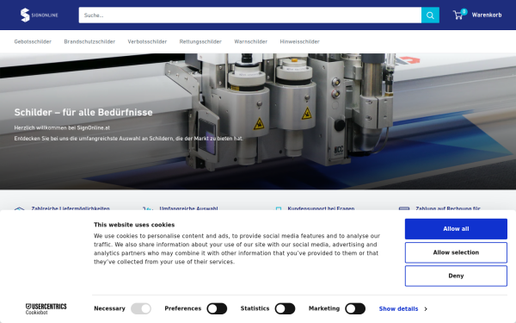
Task: Click the hero banner cutting machine image
Action: click(x=258, y=121)
